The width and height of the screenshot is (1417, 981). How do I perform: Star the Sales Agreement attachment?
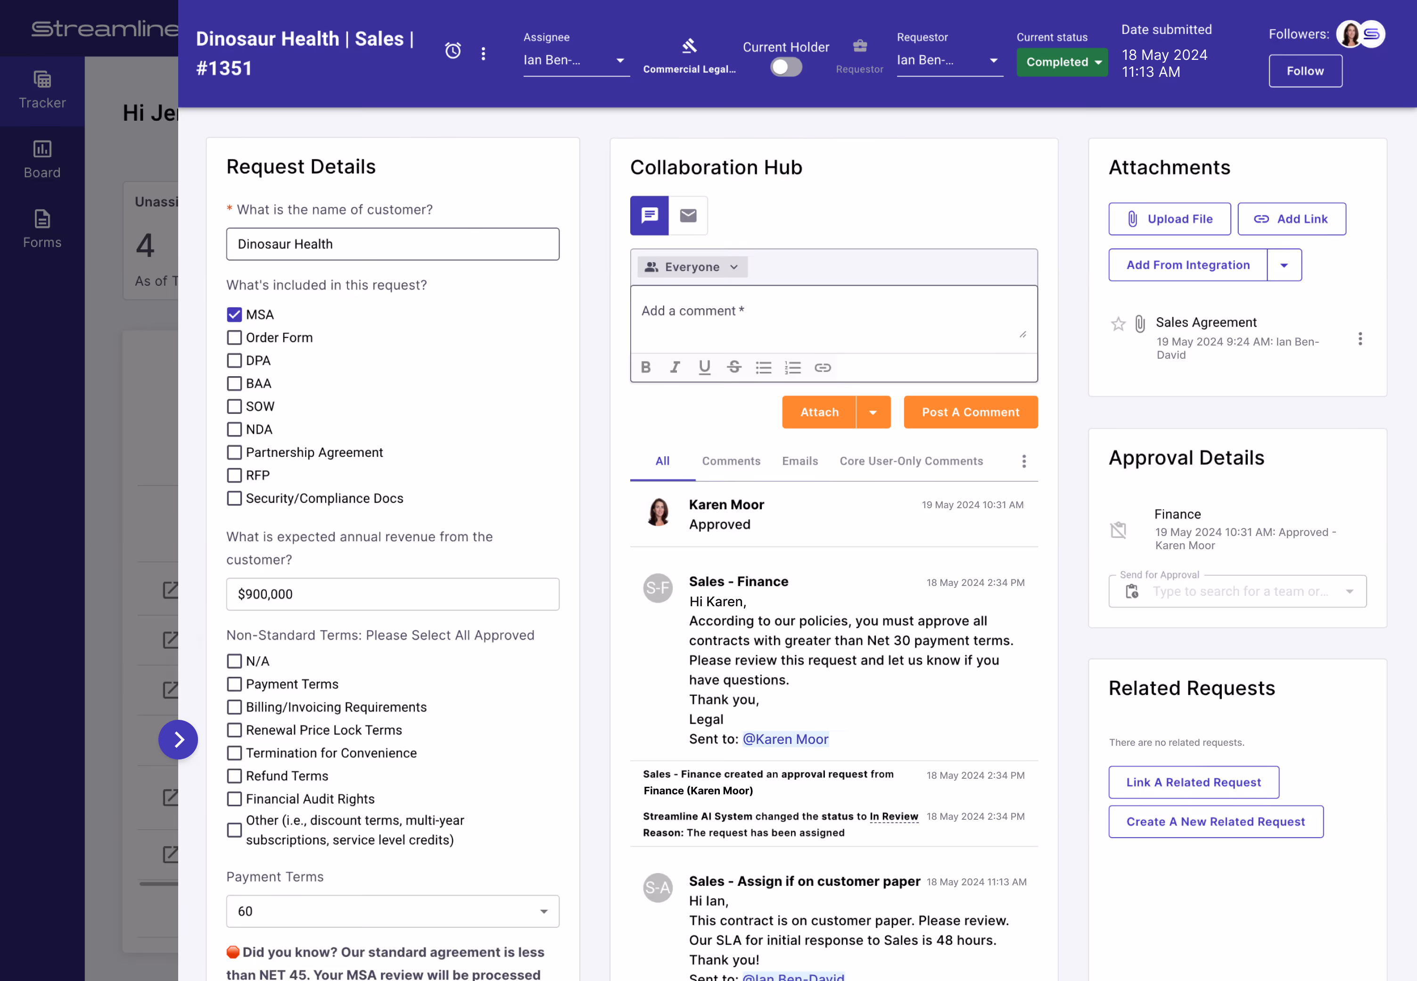[x=1118, y=324]
